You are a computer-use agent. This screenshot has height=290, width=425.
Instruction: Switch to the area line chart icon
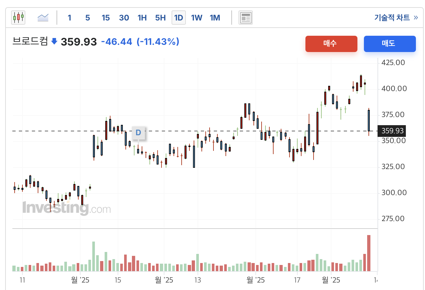coord(43,18)
